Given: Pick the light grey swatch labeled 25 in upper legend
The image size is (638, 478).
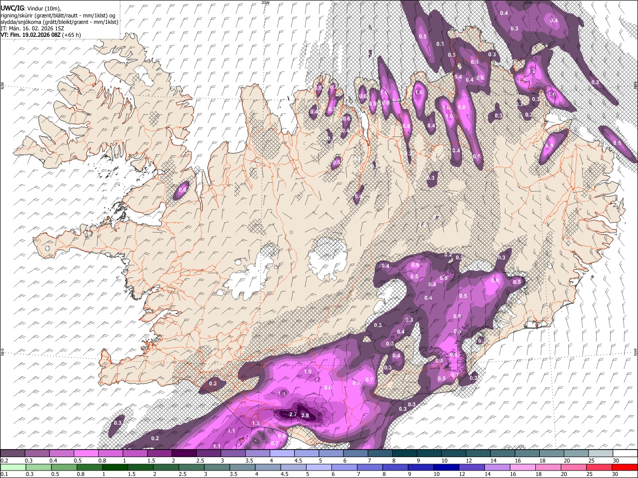Looking at the screenshot, I should [x=601, y=453].
